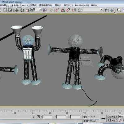Click the key tangent icon beside 设置关键点
The width and height of the screenshot is (124, 124).
pyautogui.click(x=121, y=121)
